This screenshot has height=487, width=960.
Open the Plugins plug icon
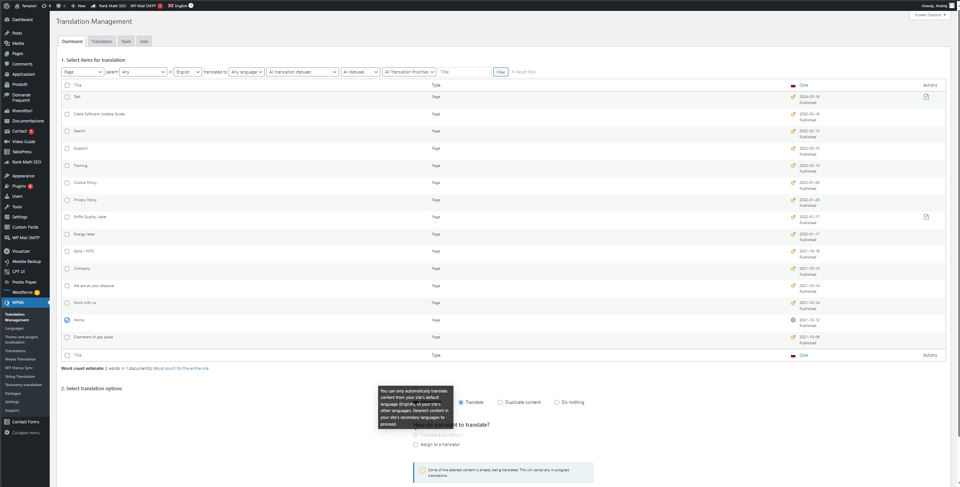(x=7, y=186)
